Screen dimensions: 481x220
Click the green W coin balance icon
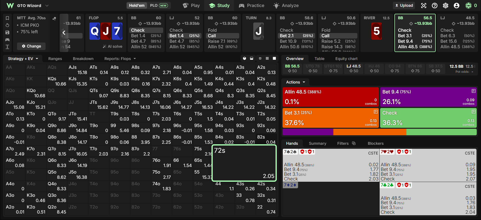pyautogui.click(x=468, y=5)
